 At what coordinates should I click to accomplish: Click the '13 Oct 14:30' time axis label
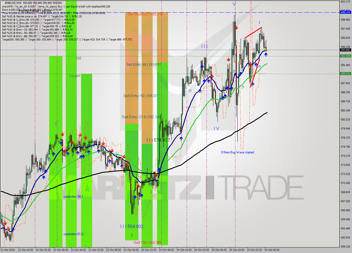click(131, 250)
